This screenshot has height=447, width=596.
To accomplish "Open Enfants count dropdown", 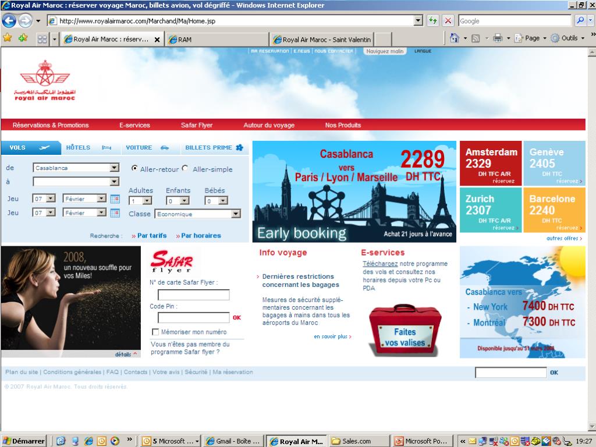I will coord(185,201).
